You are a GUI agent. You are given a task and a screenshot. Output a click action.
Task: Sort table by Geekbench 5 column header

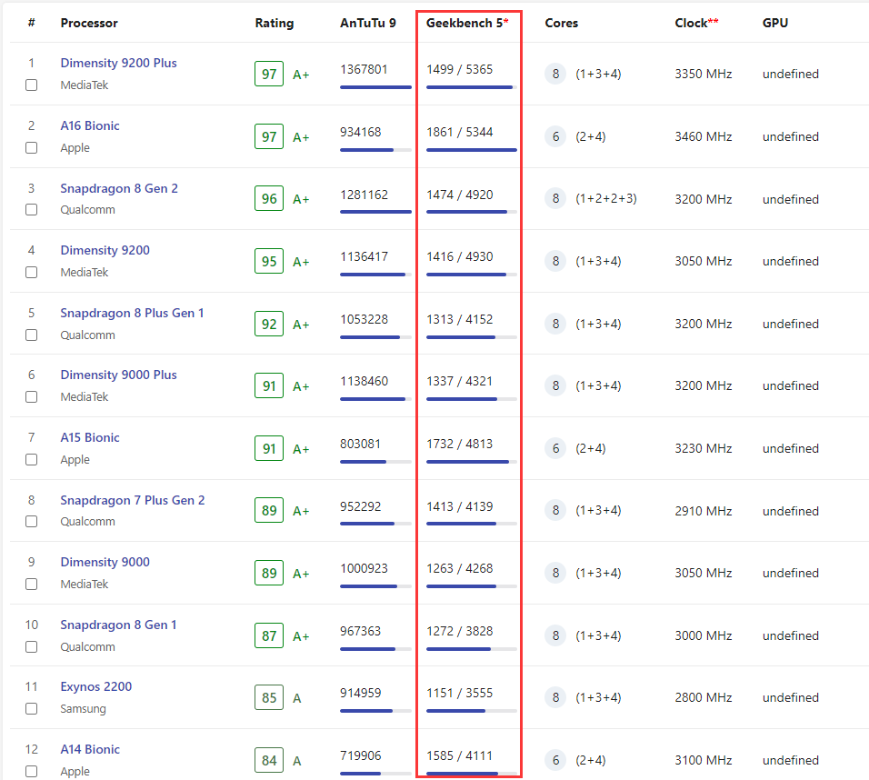[466, 23]
